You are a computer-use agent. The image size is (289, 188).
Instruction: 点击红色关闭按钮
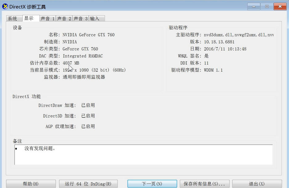280,6
